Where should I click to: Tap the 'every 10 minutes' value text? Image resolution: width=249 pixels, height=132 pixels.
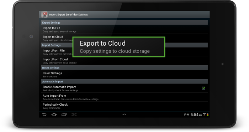[52, 108]
